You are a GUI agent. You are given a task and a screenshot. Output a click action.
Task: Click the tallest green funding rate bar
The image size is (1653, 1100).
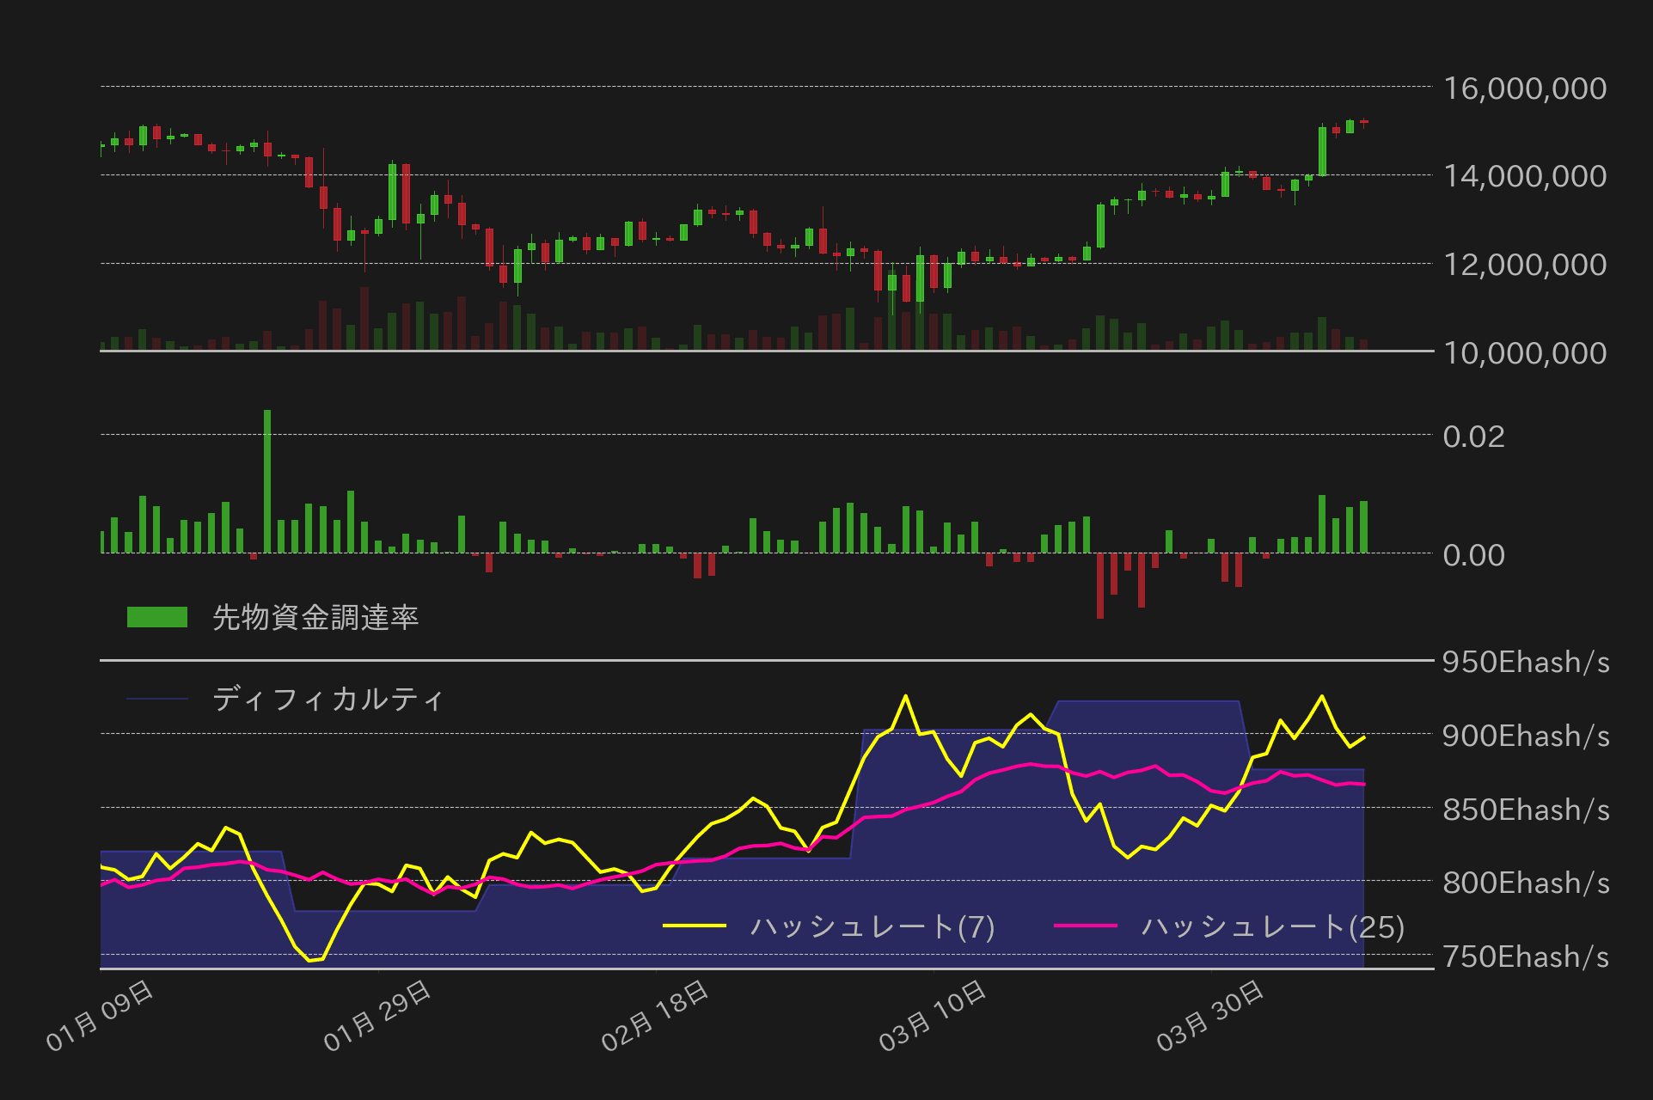click(267, 481)
